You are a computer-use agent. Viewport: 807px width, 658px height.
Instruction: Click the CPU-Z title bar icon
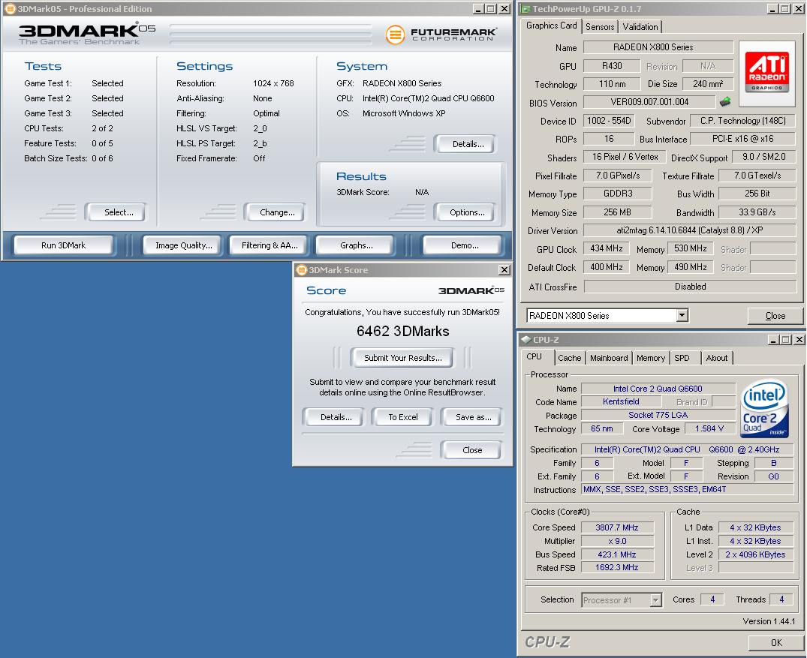(x=526, y=340)
